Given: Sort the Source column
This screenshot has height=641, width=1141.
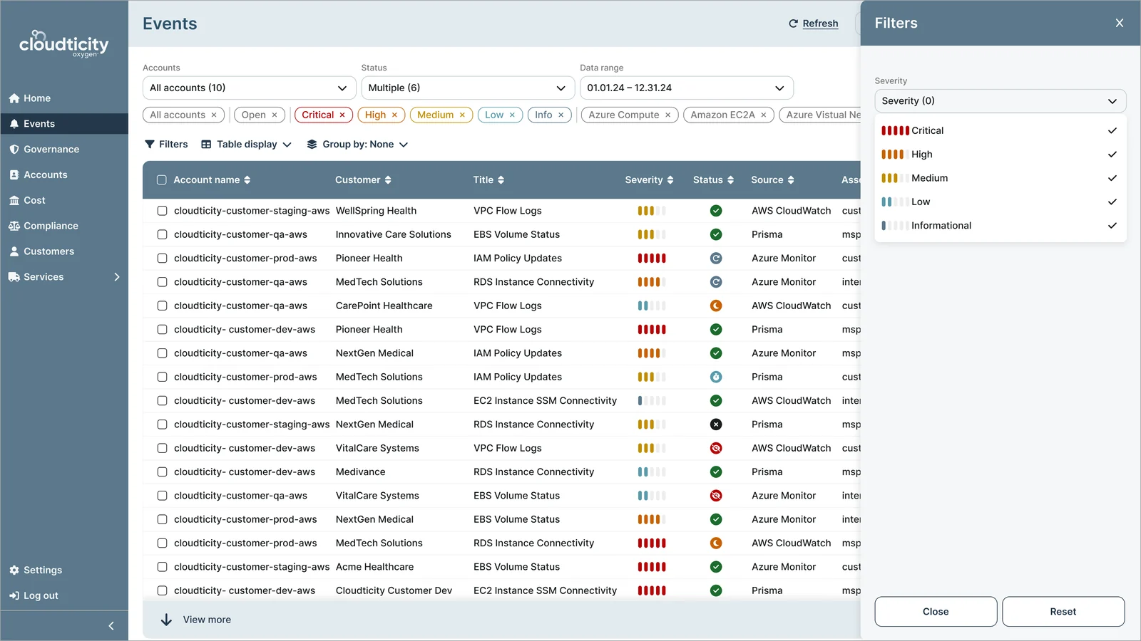Looking at the screenshot, I should point(791,180).
